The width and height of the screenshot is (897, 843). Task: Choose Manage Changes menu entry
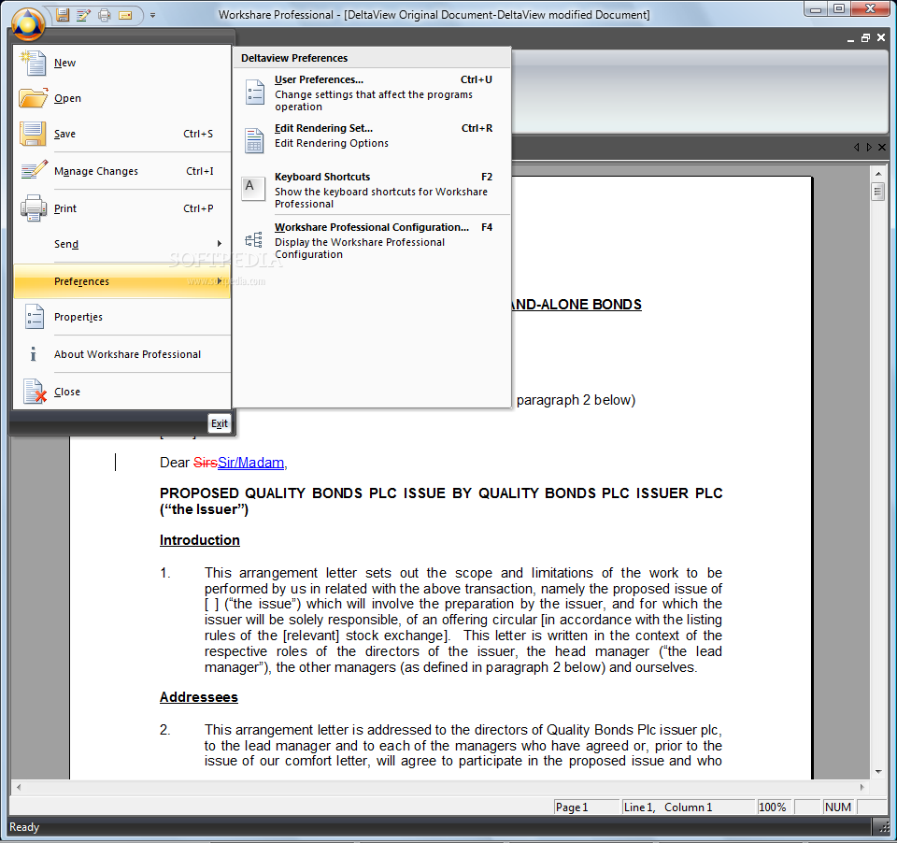point(122,170)
